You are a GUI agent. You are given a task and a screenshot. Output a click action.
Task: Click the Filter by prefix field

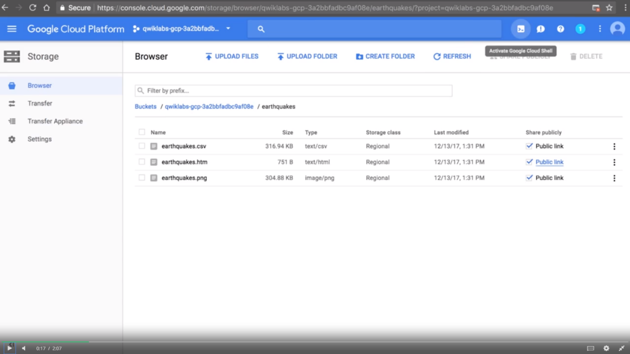pos(293,91)
